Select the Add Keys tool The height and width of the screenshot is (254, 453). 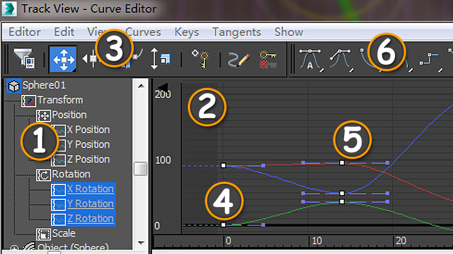tap(200, 59)
